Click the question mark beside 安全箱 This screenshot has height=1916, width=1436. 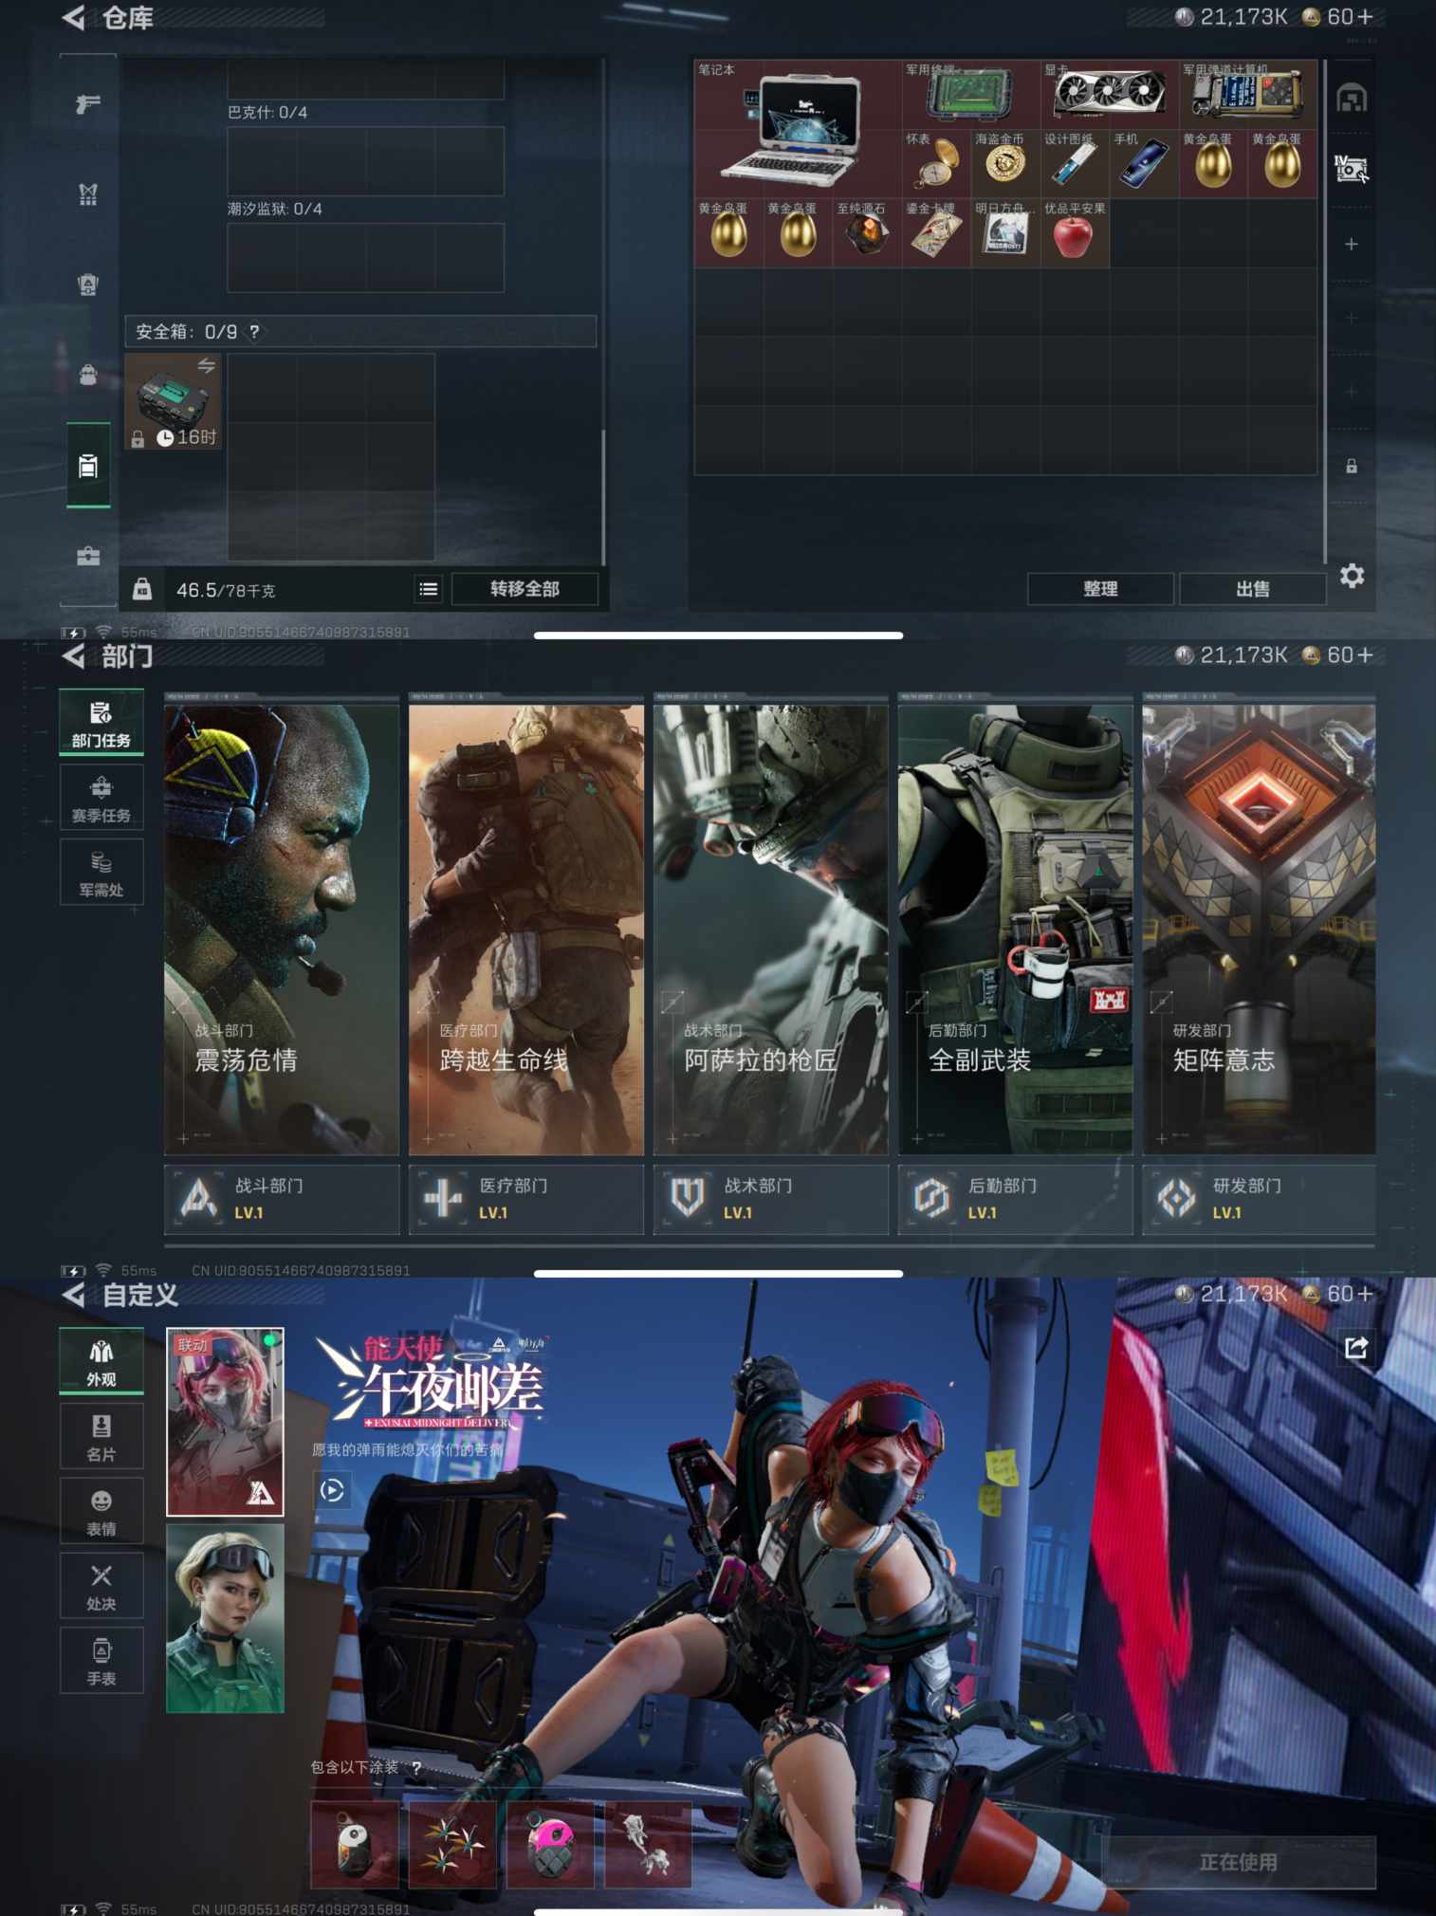tap(254, 331)
